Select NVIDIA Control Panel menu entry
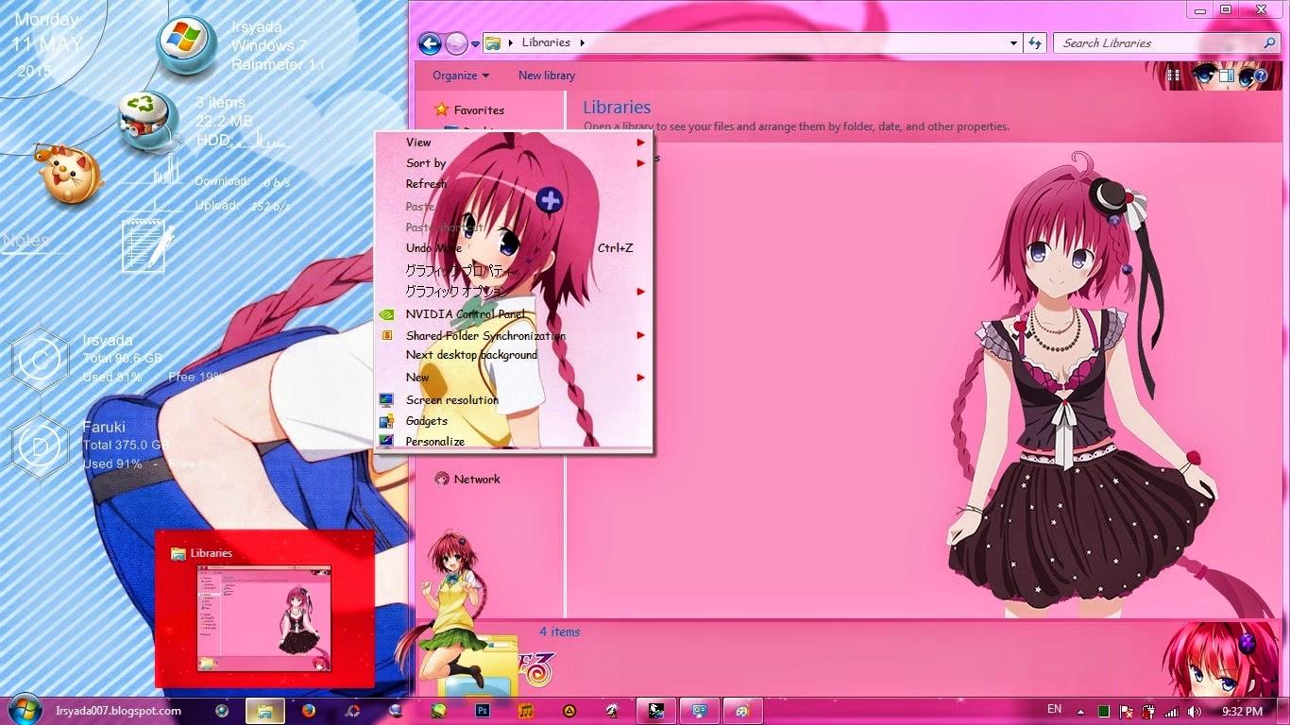The width and height of the screenshot is (1290, 725). [467, 313]
